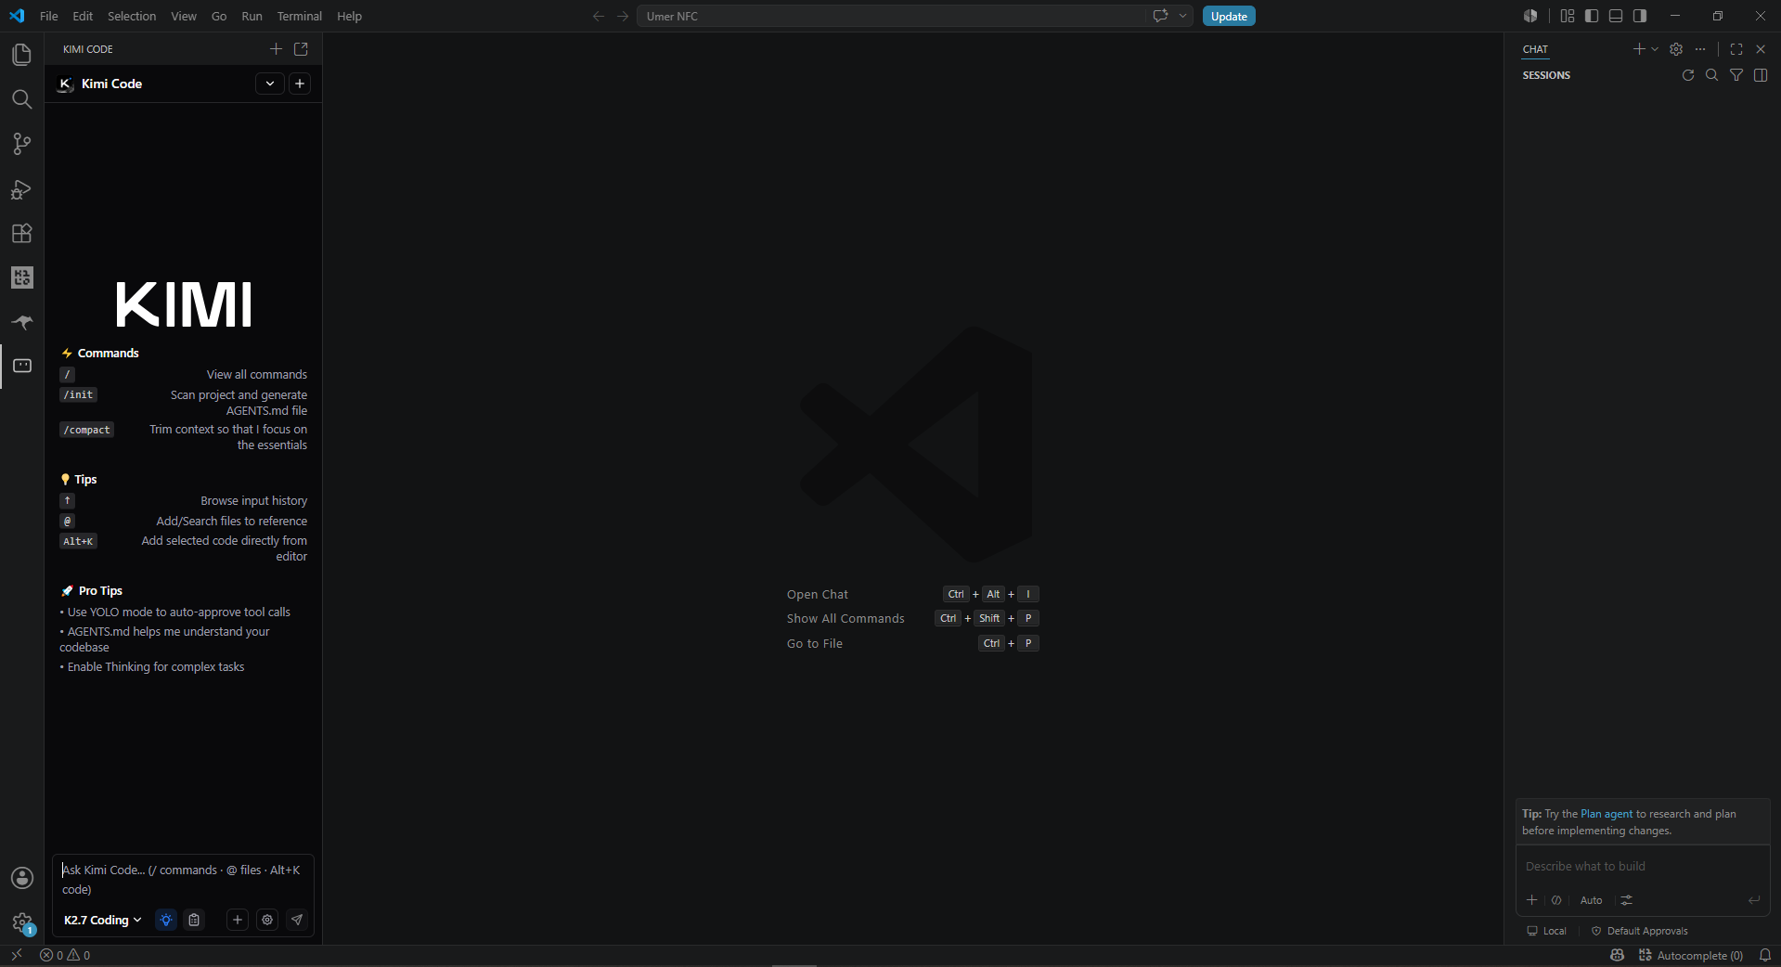Viewport: 1781px width, 967px height.
Task: Send the message with paper plane icon
Action: coord(297,920)
